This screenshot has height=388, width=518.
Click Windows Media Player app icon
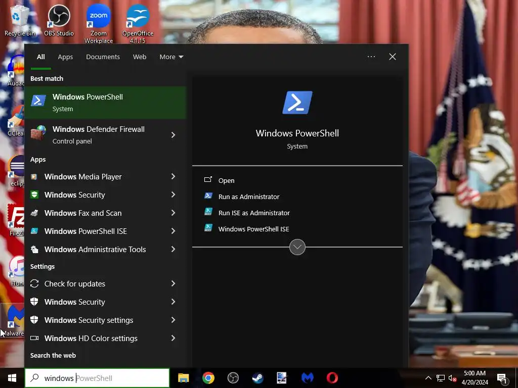[34, 177]
